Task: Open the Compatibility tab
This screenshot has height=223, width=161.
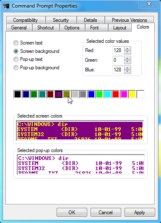Action: (x=26, y=20)
